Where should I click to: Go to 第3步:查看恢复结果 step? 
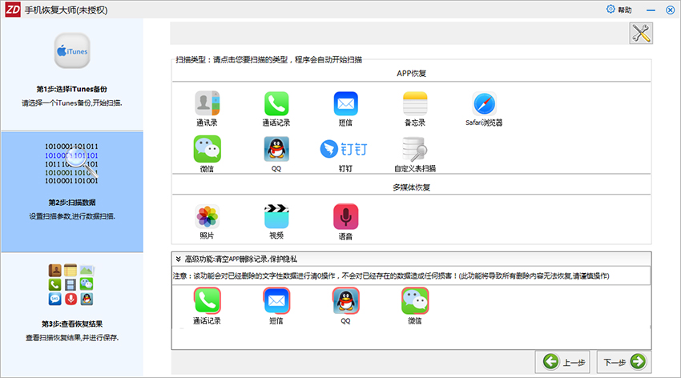(x=71, y=324)
